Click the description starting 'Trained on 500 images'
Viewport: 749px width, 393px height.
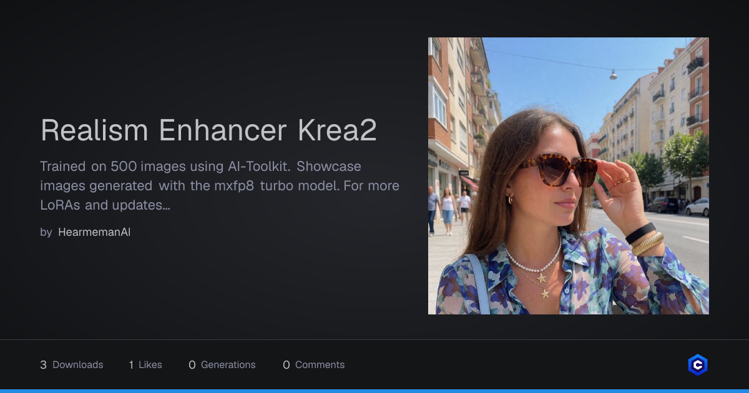coord(220,186)
